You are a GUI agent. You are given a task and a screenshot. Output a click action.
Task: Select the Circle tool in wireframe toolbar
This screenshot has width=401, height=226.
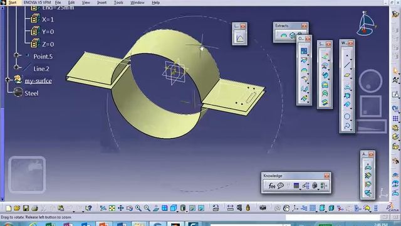coord(346,116)
